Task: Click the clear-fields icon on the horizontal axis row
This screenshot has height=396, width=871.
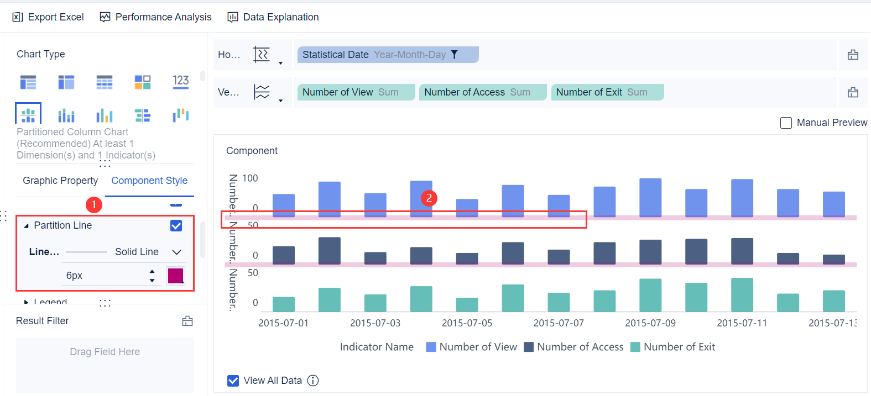Action: coord(853,55)
